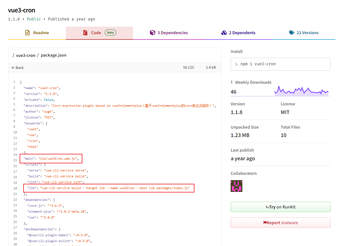The width and height of the screenshot is (348, 246).
Task: Click the "author": "suge" line
Action: click(39, 112)
